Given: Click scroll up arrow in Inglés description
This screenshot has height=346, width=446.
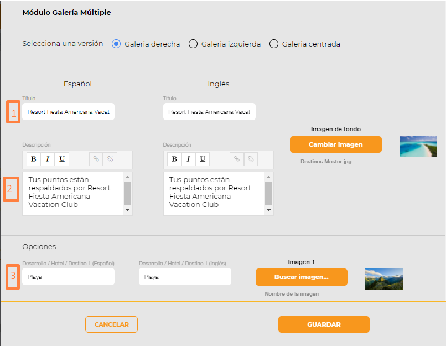Looking at the screenshot, I should (268, 177).
